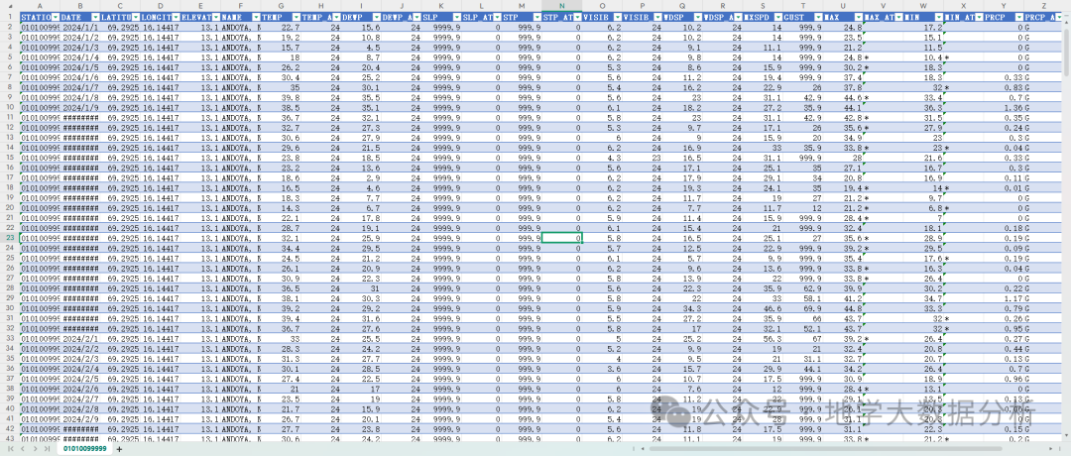
Task: Select the MXSPD cell 56.3 in row 33
Action: pos(763,339)
